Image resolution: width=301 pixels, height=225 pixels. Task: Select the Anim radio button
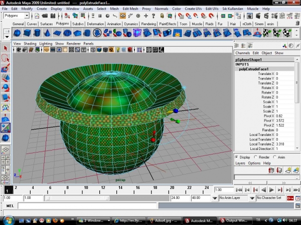274,157
